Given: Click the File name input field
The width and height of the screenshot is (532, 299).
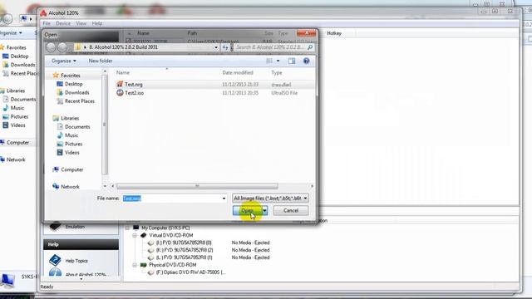Looking at the screenshot, I should pos(172,199).
